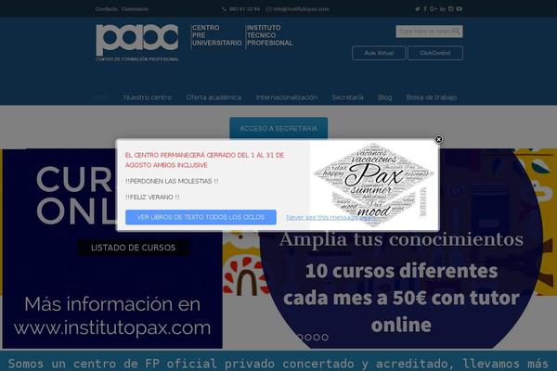Screen dimensions: 557x371
Task: Click 'Somos un centro de FP oficial' text
Action: [113, 364]
